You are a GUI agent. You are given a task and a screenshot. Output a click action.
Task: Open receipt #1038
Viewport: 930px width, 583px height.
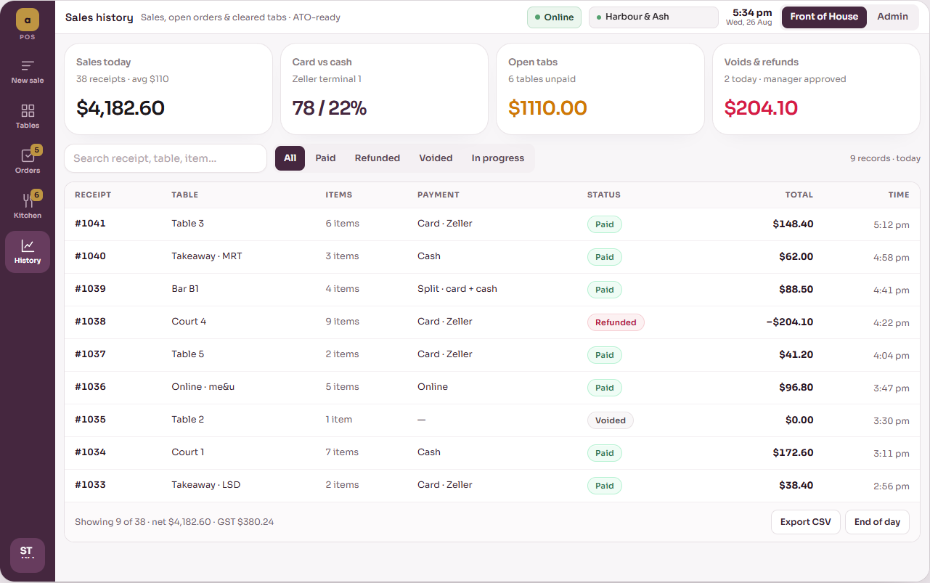click(492, 322)
